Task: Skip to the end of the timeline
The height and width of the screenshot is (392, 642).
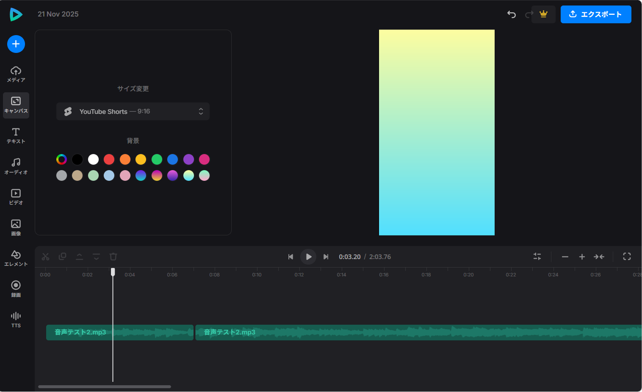Action: [326, 257]
